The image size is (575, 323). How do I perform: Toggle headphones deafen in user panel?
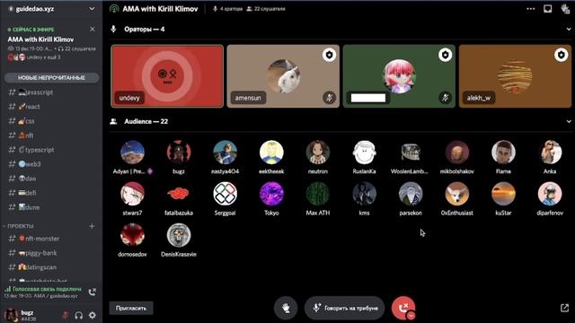[78, 315]
